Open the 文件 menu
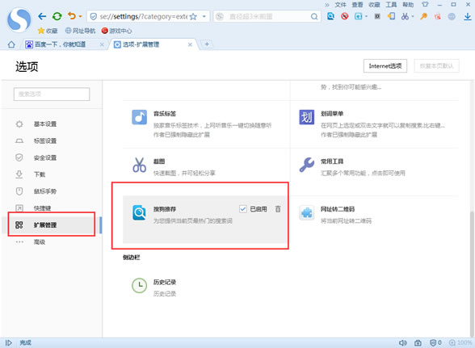This screenshot has width=475, height=348. 340,5
